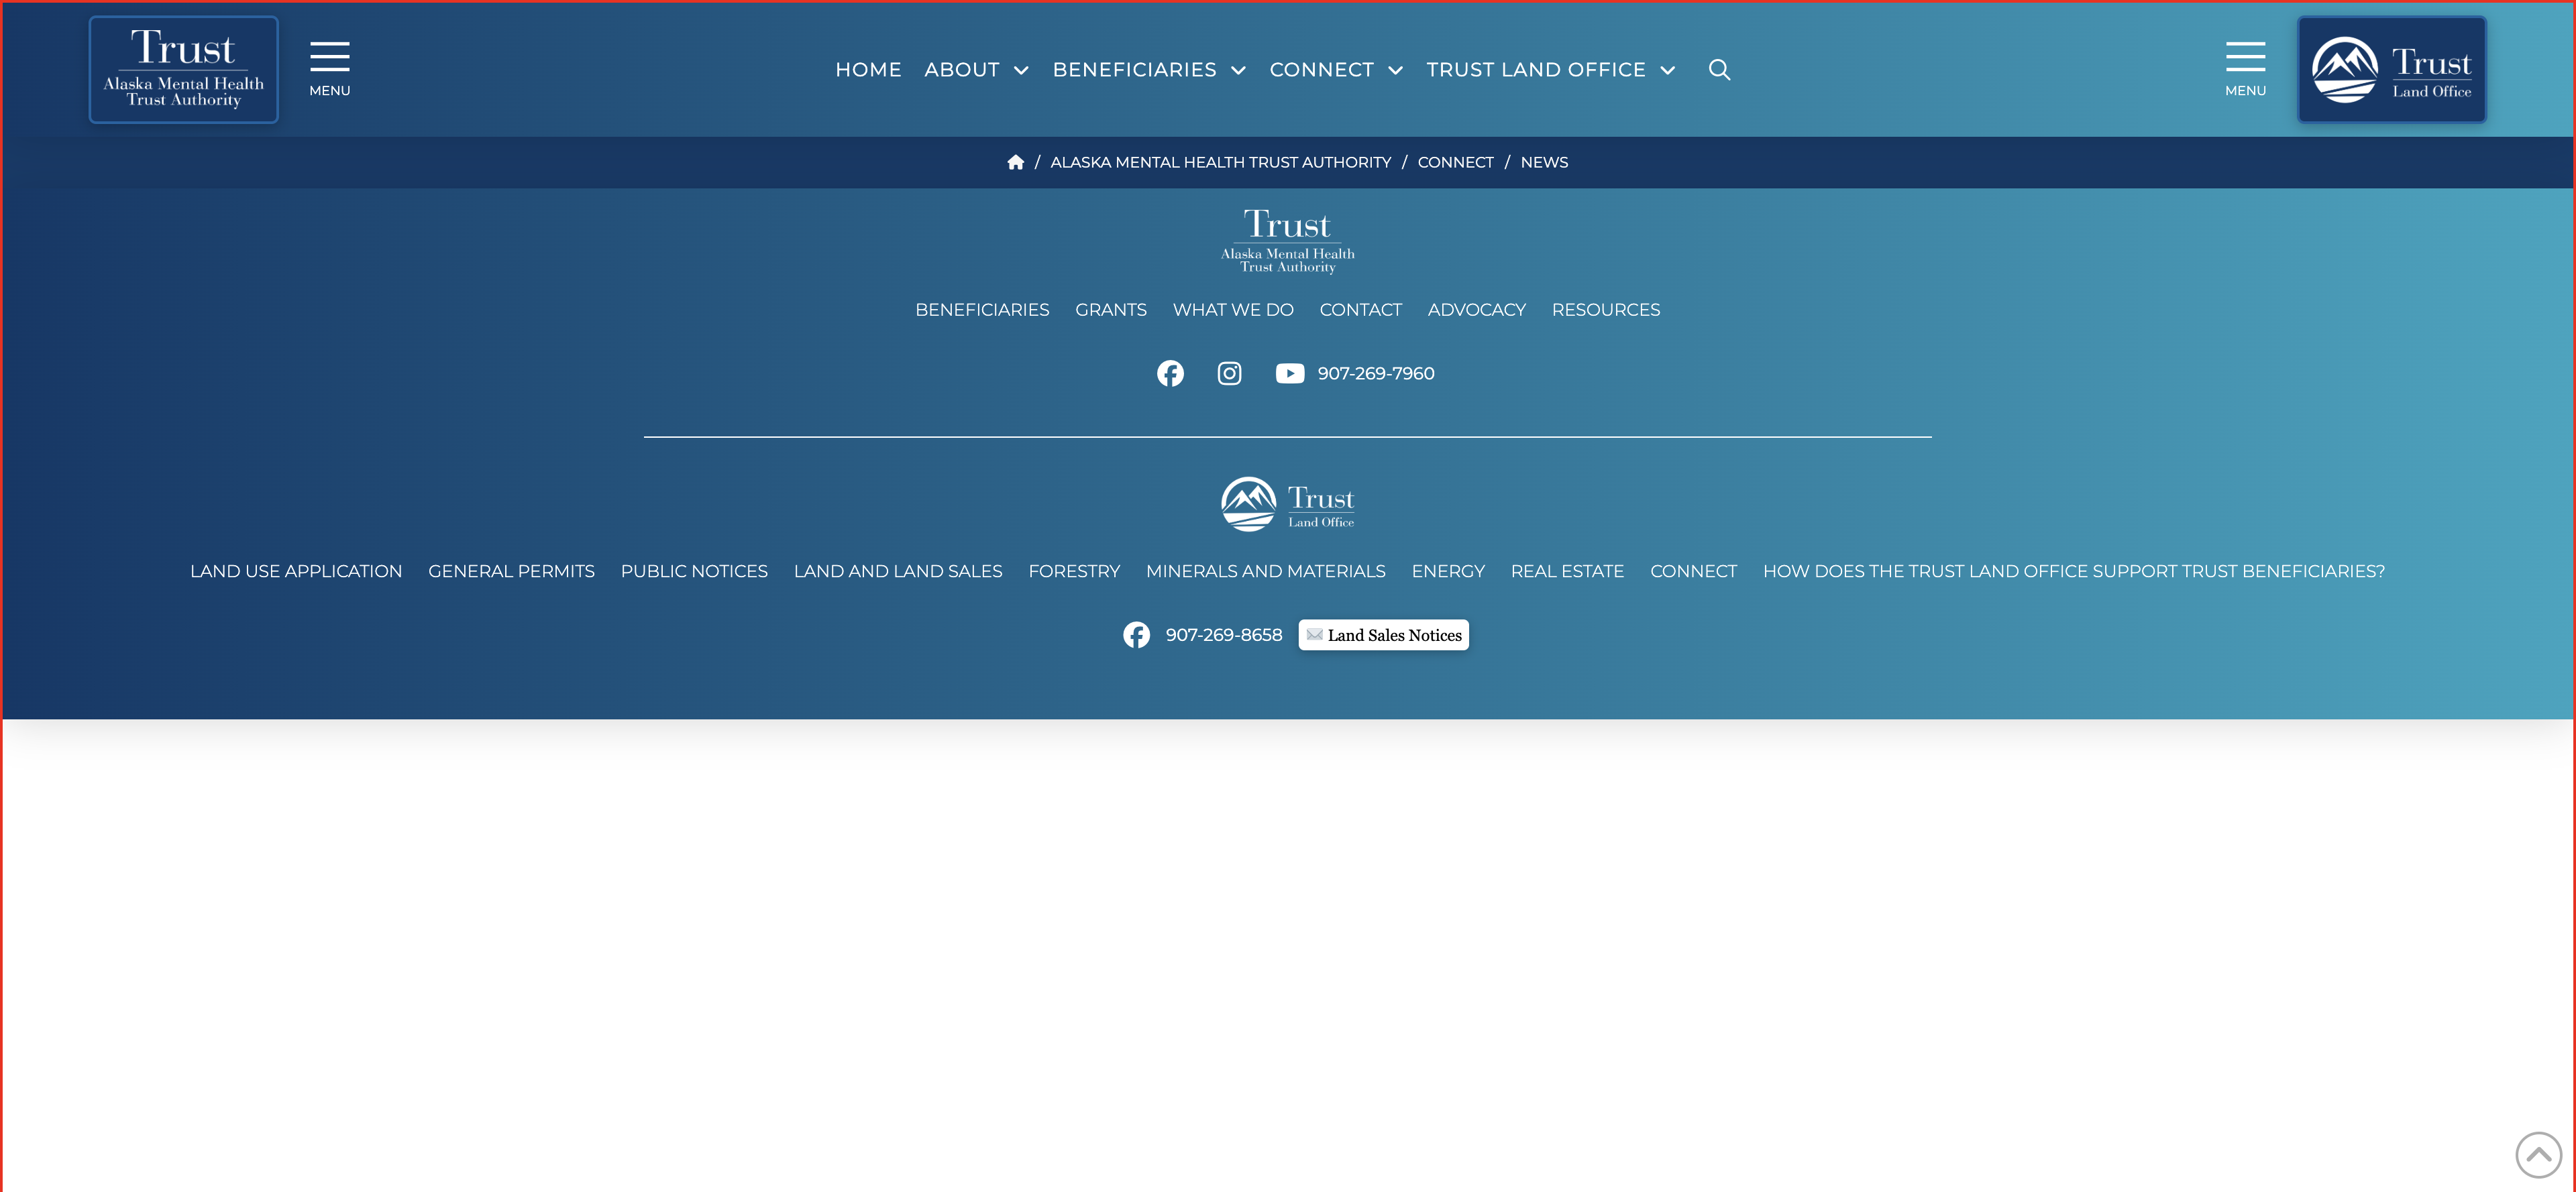Click Alaska Mental Health Trust Authority header logo
The image size is (2576, 1192).
[x=184, y=70]
